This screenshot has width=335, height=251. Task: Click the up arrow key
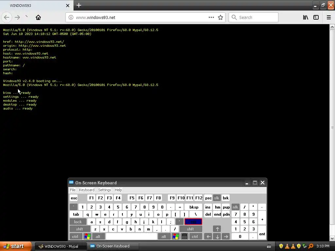pyautogui.click(x=217, y=229)
